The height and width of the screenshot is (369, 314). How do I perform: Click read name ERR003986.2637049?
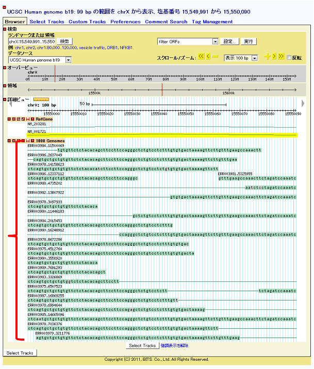[45, 155]
